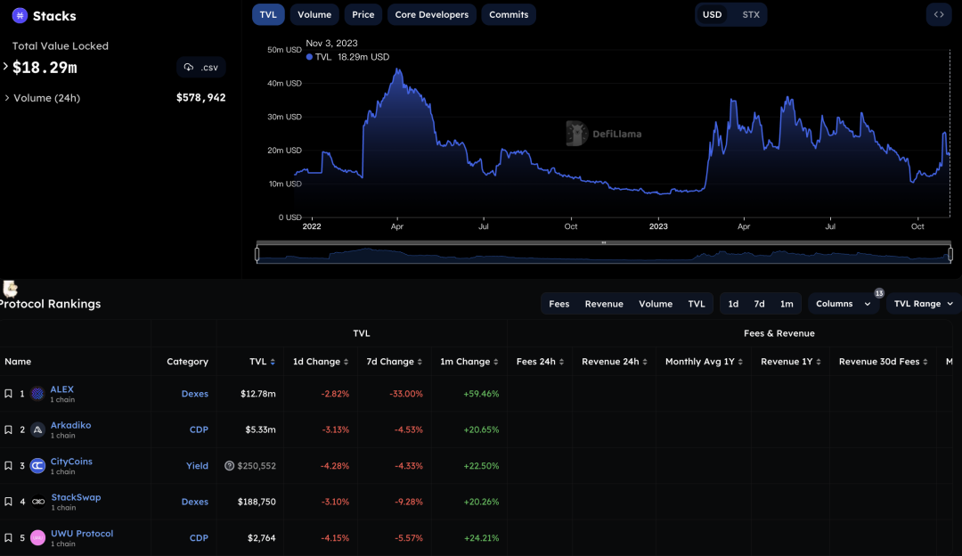Open the CDP category for Arkadiko
This screenshot has width=962, height=556.
tap(199, 429)
